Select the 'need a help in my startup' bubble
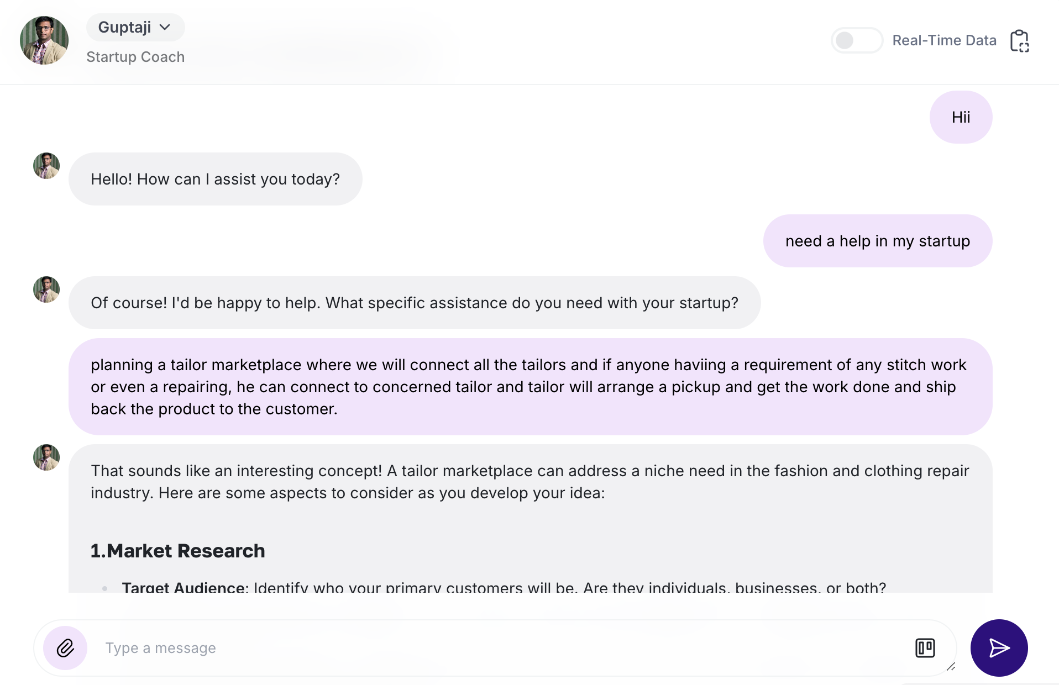 [877, 241]
